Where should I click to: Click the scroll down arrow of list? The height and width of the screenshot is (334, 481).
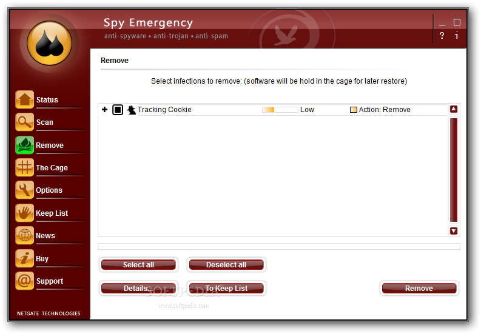pos(454,231)
